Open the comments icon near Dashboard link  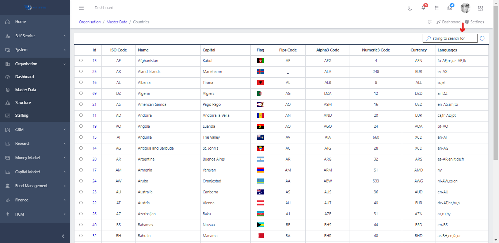coord(430,22)
